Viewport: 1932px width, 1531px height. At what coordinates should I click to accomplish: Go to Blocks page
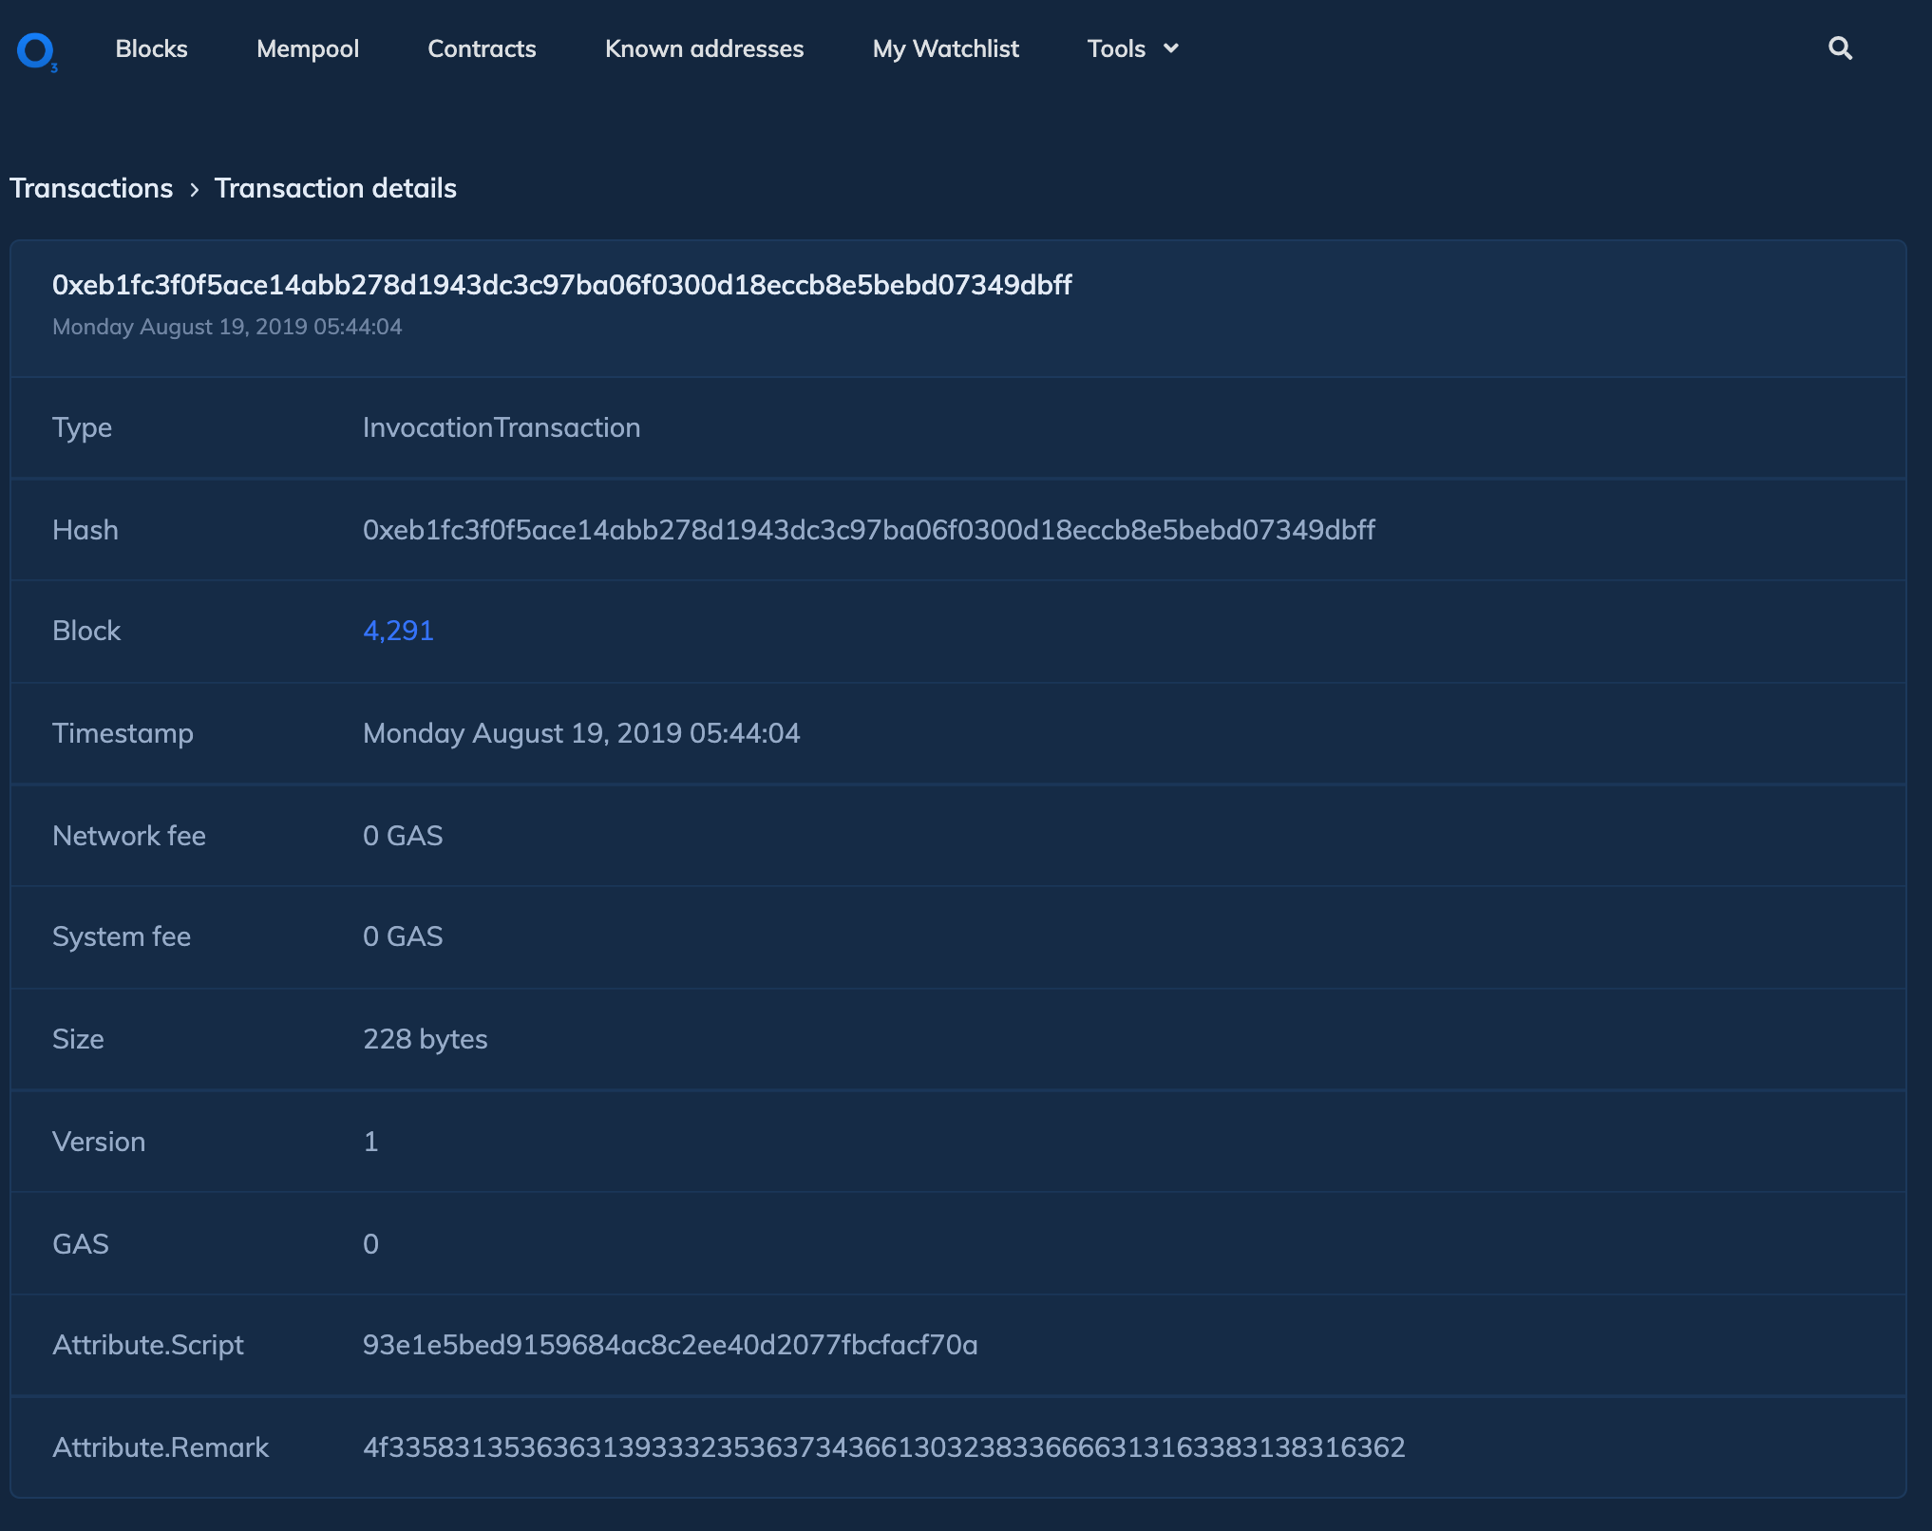click(151, 48)
